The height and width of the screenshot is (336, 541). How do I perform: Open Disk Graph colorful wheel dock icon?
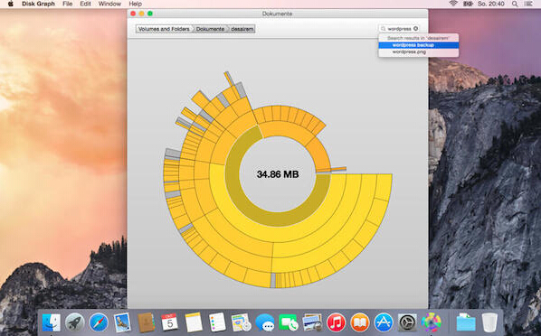point(431,323)
